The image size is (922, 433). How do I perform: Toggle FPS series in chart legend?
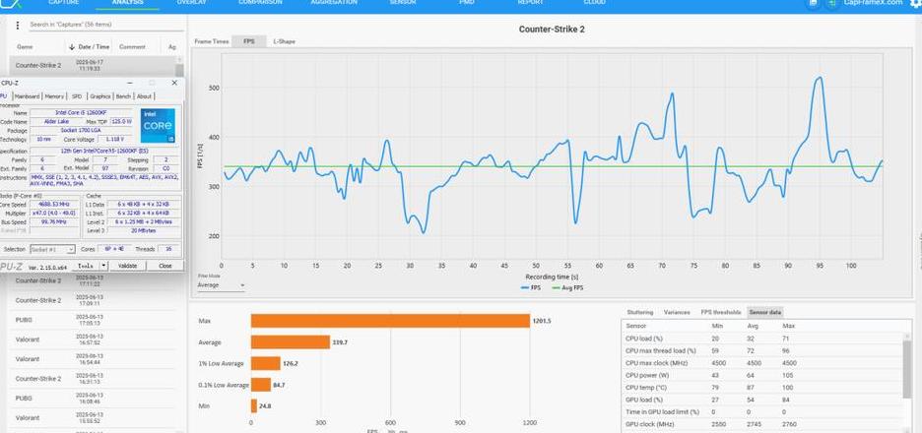[530, 288]
